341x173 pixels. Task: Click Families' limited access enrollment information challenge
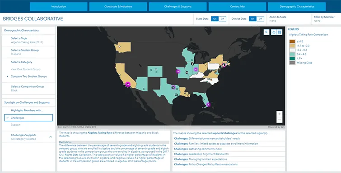click(229, 144)
